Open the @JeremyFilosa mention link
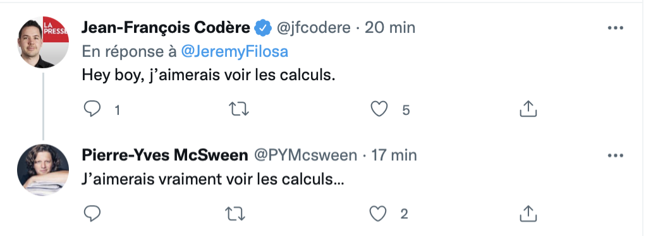 pos(235,52)
